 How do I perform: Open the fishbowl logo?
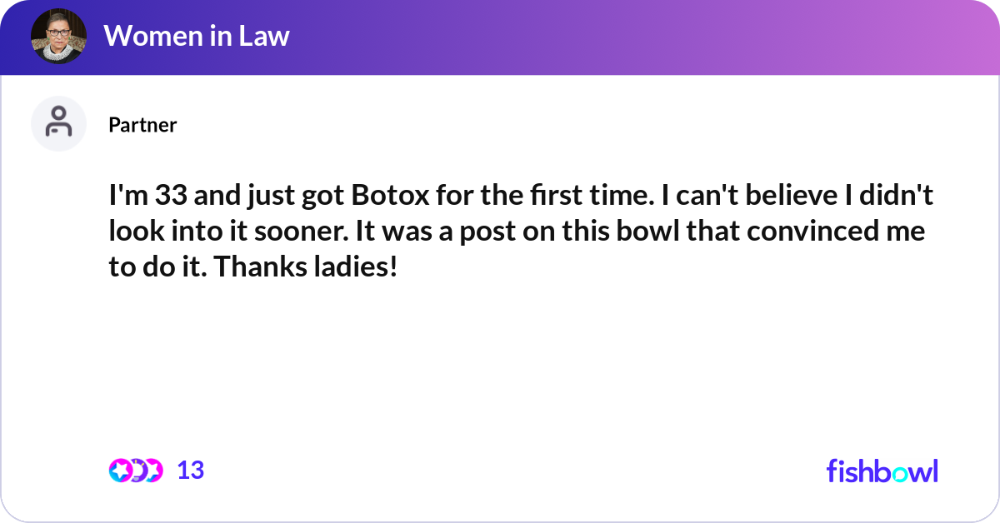point(882,471)
